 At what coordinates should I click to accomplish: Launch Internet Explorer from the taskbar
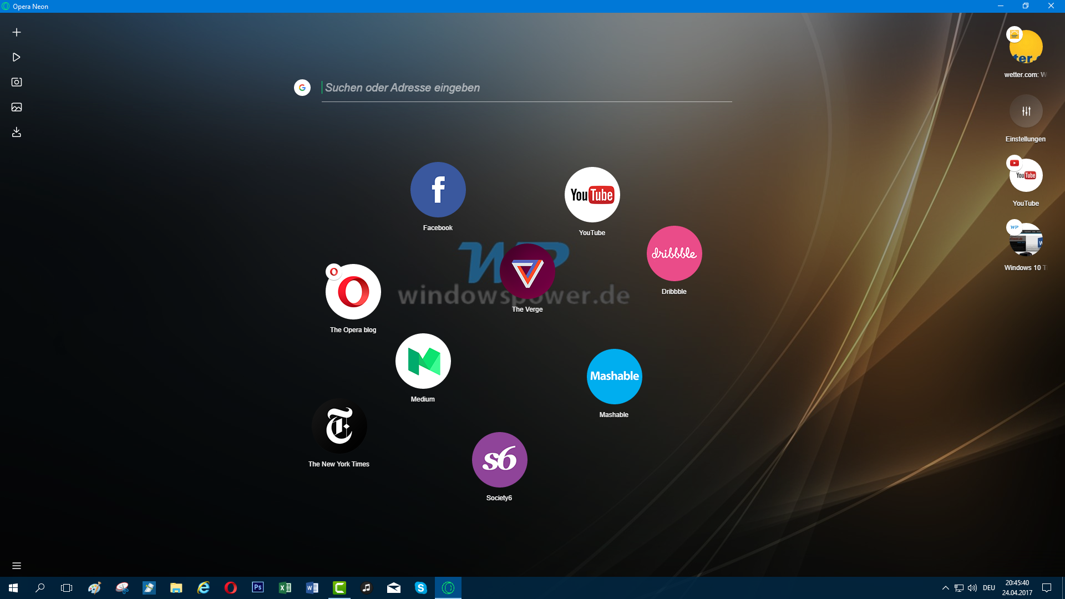pyautogui.click(x=204, y=588)
